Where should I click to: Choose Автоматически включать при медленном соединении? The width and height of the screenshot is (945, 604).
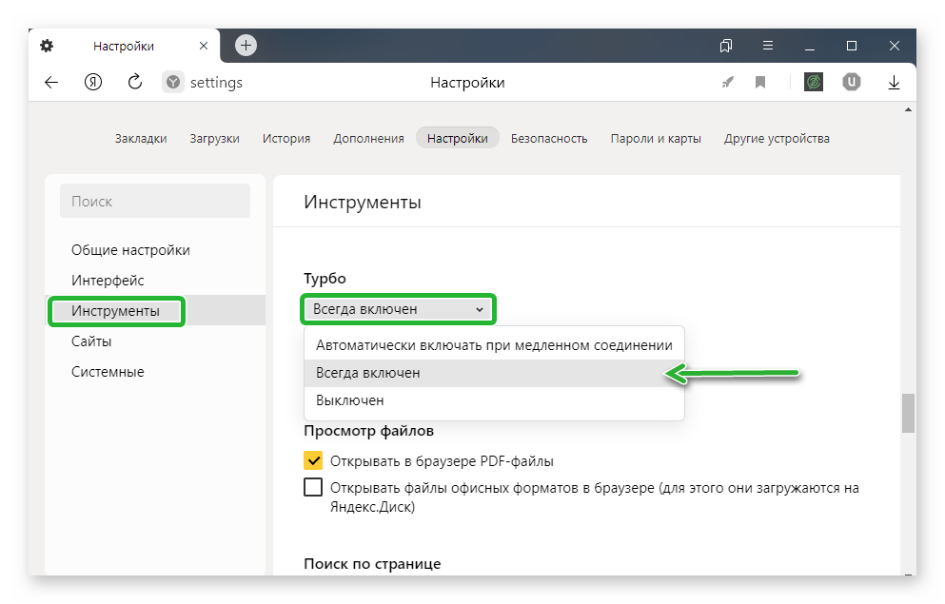(x=494, y=345)
